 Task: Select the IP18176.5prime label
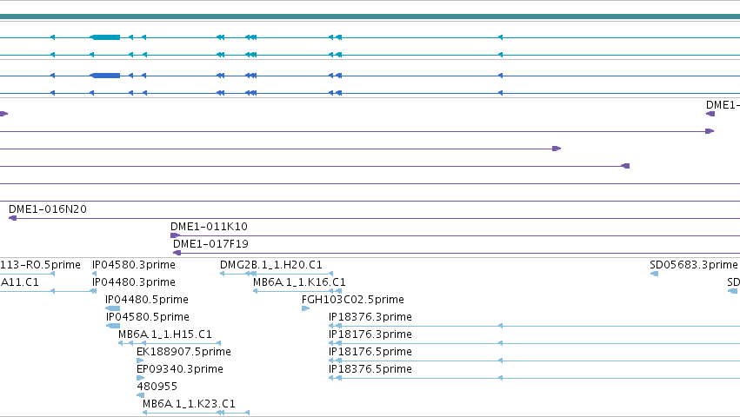coord(370,352)
